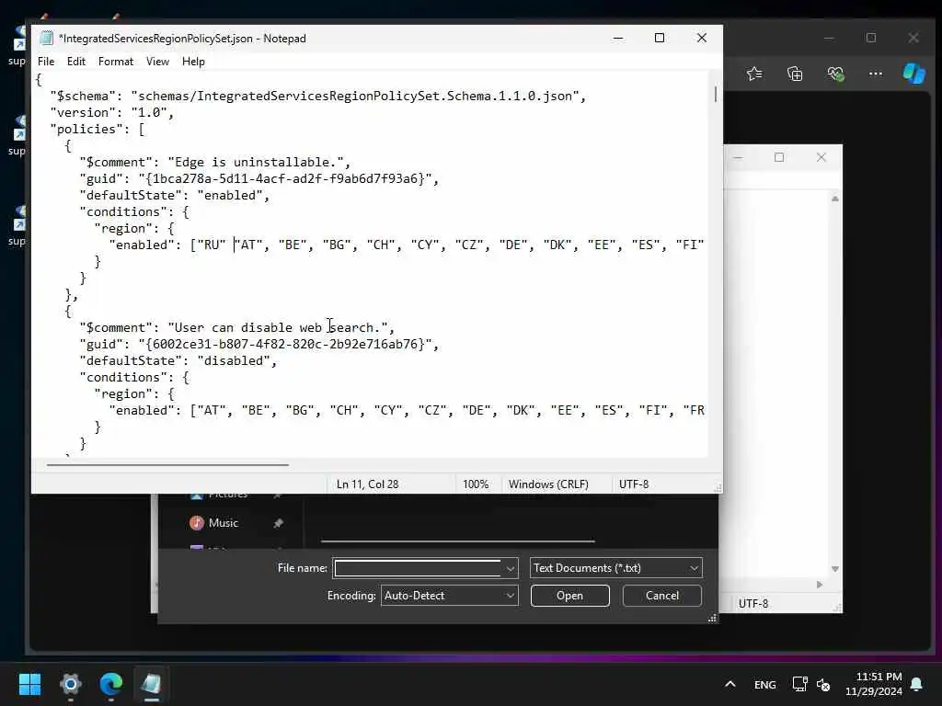Viewport: 942px width, 706px height.
Task: Click the Notepad document icon in title bar
Action: (x=46, y=39)
